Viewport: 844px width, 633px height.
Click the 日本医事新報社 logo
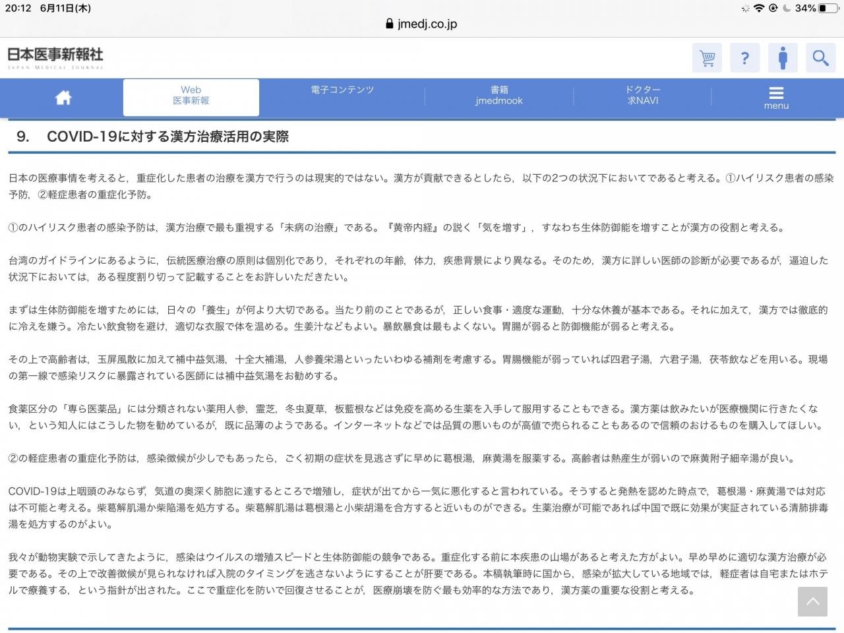[x=56, y=57]
